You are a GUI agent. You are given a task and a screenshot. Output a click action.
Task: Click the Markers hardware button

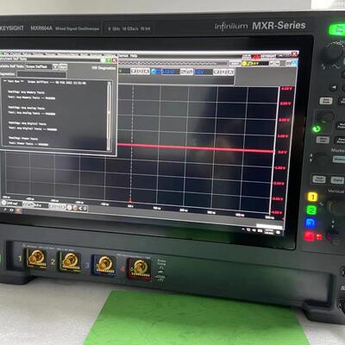pos(339,160)
